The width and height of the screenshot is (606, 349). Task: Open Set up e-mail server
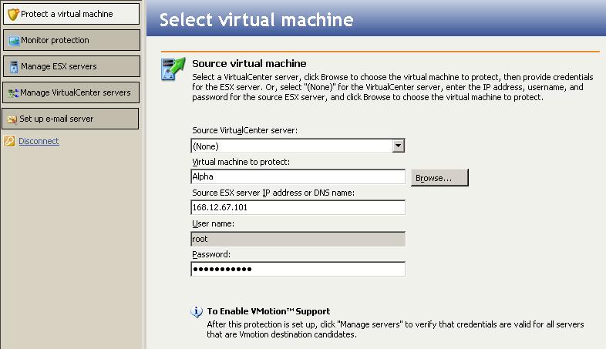click(56, 119)
